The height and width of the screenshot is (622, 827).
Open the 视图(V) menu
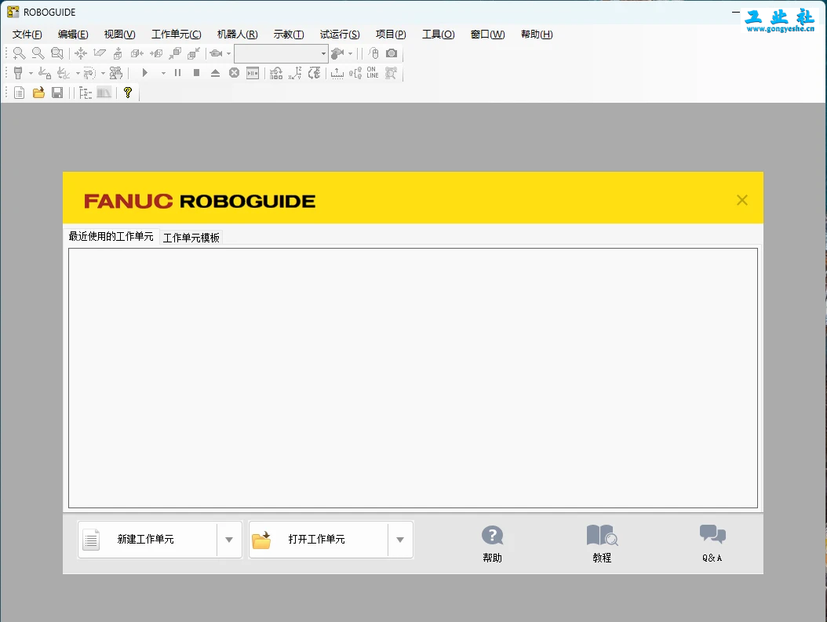coord(119,35)
